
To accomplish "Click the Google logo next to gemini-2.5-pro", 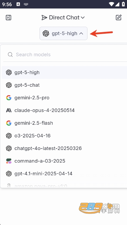I will click(x=9, y=98).
